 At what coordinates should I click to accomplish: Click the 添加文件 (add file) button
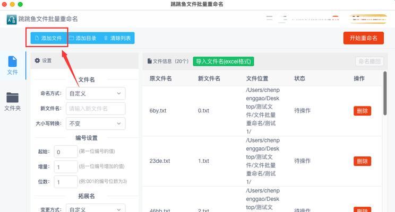pos(48,38)
